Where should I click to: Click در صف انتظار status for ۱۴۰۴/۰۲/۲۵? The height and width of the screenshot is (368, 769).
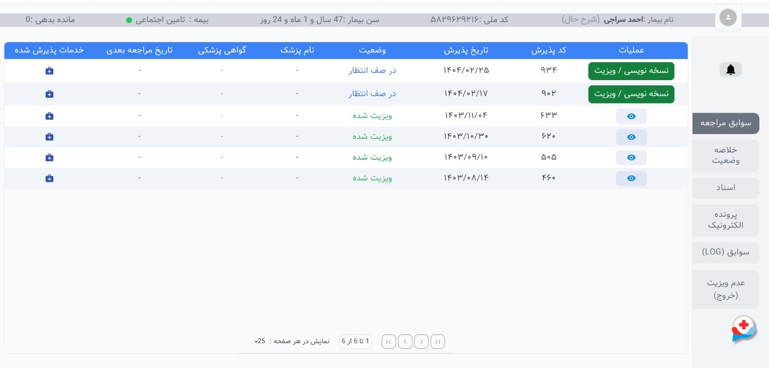372,71
